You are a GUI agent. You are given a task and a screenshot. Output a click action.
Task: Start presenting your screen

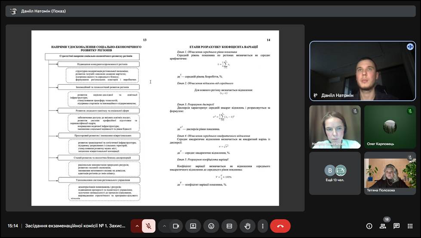193,226
